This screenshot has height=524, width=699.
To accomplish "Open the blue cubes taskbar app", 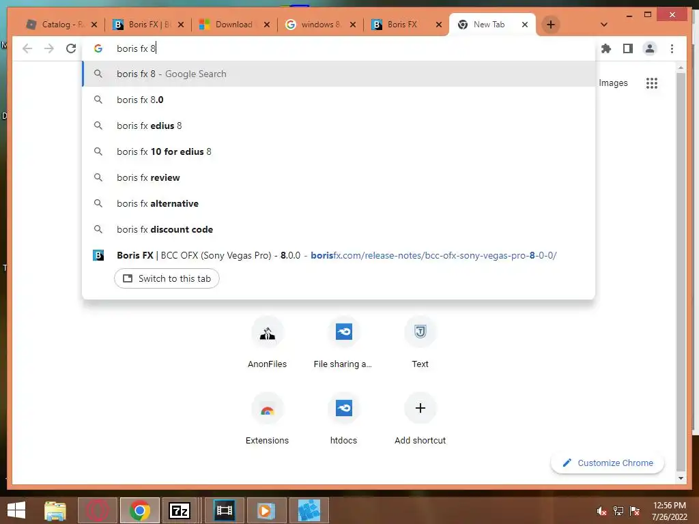I will [309, 510].
